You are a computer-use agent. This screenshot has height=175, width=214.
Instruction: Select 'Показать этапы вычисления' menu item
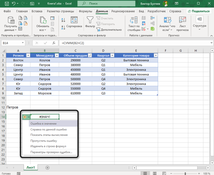pos(49,135)
